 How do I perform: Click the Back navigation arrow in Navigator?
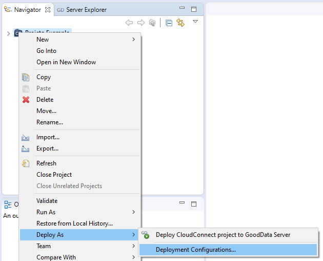129,23
